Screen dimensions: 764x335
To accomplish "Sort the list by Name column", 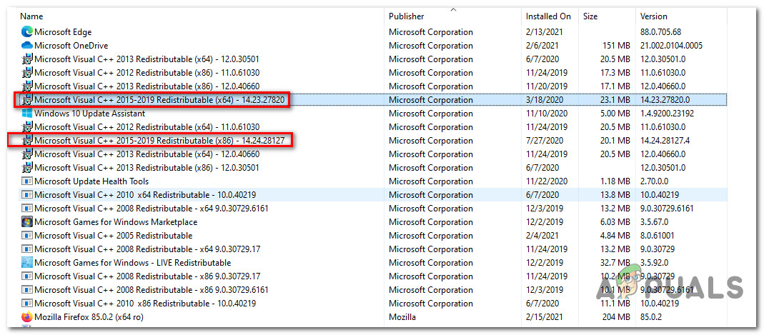I will tap(32, 16).
